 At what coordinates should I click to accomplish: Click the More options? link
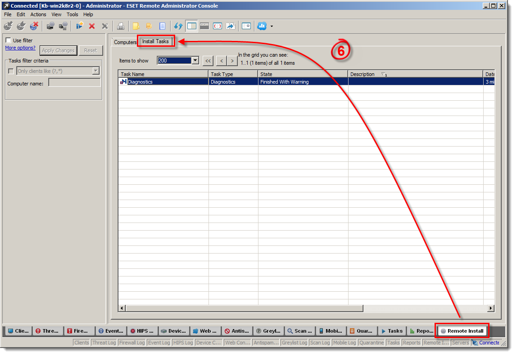tap(20, 48)
